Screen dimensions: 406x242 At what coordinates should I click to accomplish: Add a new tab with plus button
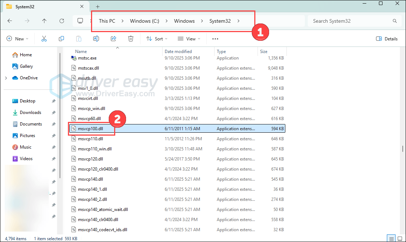(98, 6)
